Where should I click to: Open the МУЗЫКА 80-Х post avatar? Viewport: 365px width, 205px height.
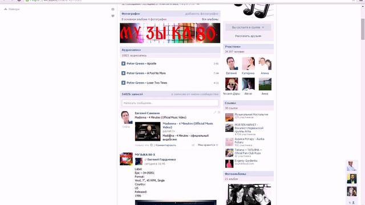126,159
